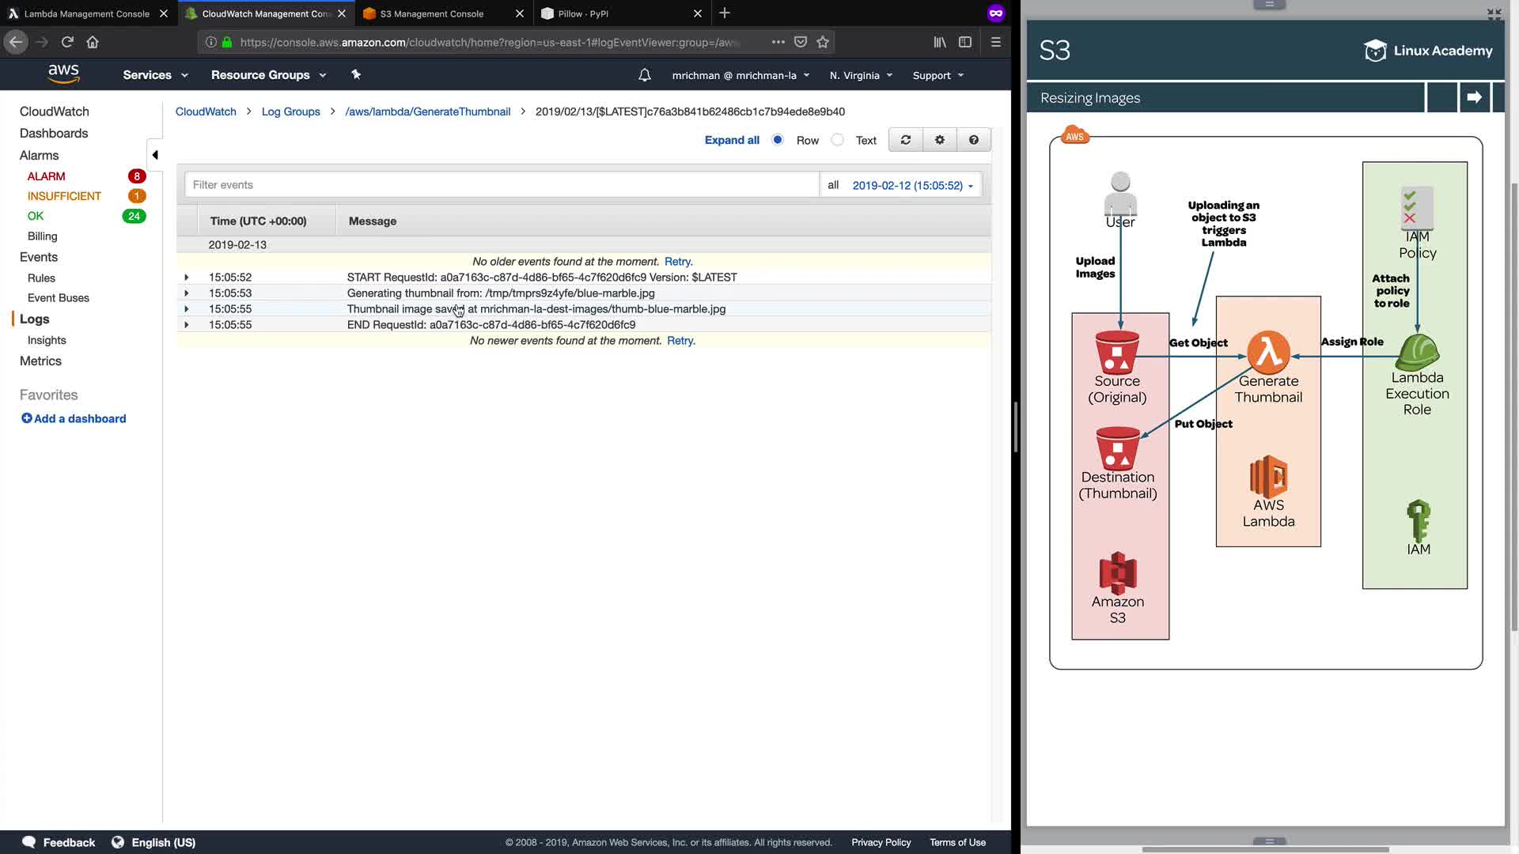Open Insights in the sidebar

(47, 340)
